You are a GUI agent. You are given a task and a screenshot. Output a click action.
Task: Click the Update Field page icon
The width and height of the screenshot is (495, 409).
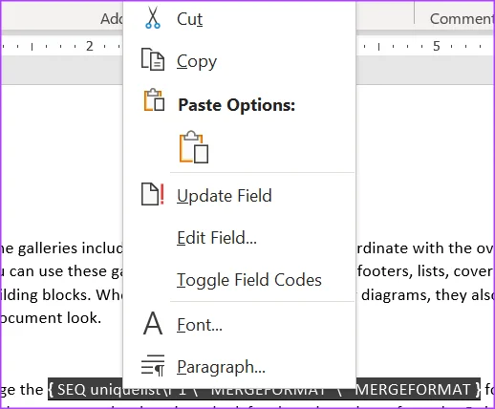pos(153,194)
